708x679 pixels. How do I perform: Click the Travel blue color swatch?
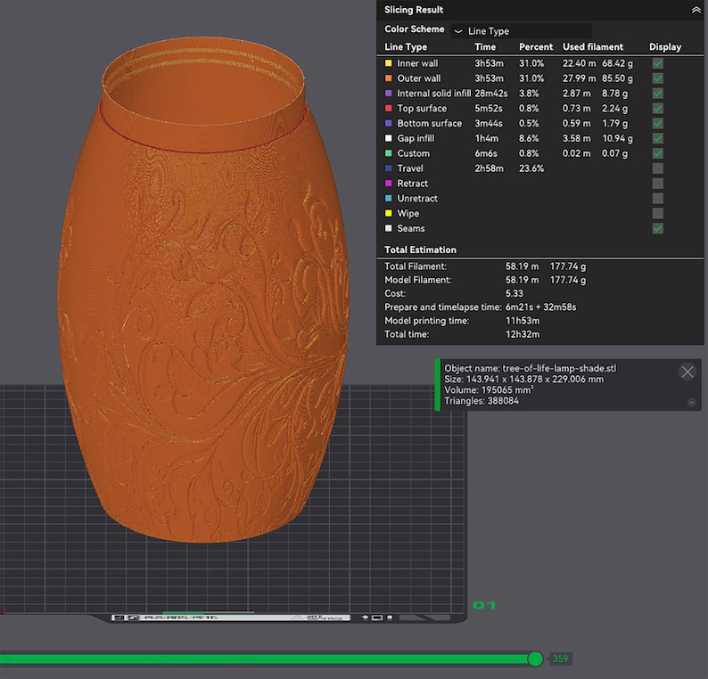pyautogui.click(x=388, y=168)
